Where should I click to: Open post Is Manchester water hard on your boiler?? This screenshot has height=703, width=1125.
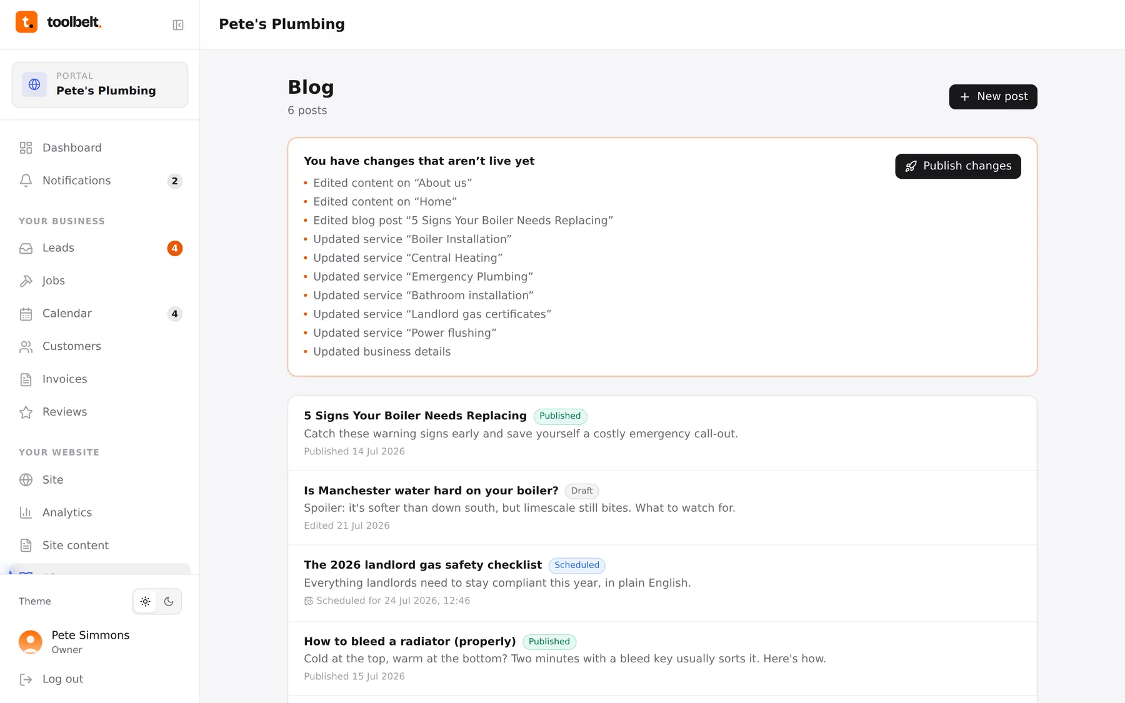(431, 491)
